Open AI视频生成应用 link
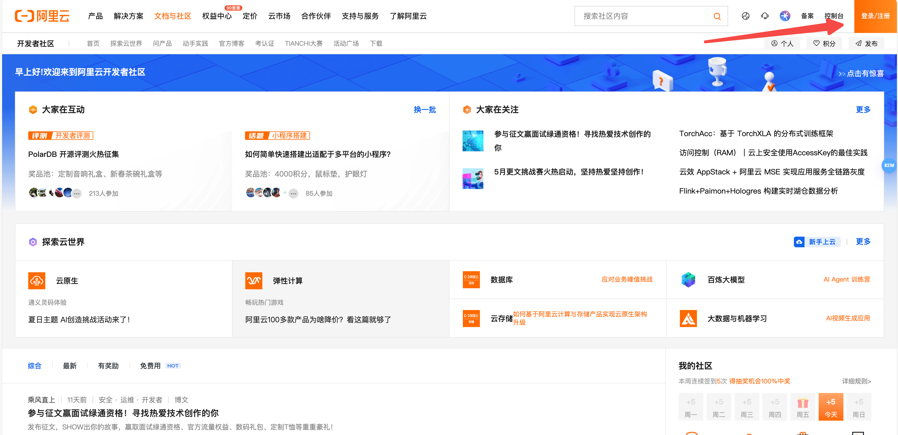 tap(848, 319)
